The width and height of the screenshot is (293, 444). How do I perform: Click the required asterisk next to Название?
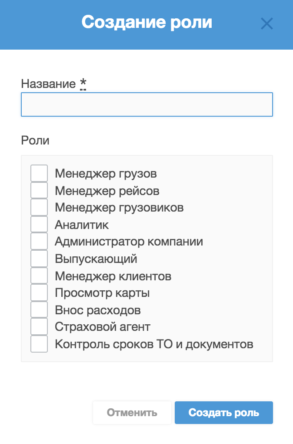(83, 84)
